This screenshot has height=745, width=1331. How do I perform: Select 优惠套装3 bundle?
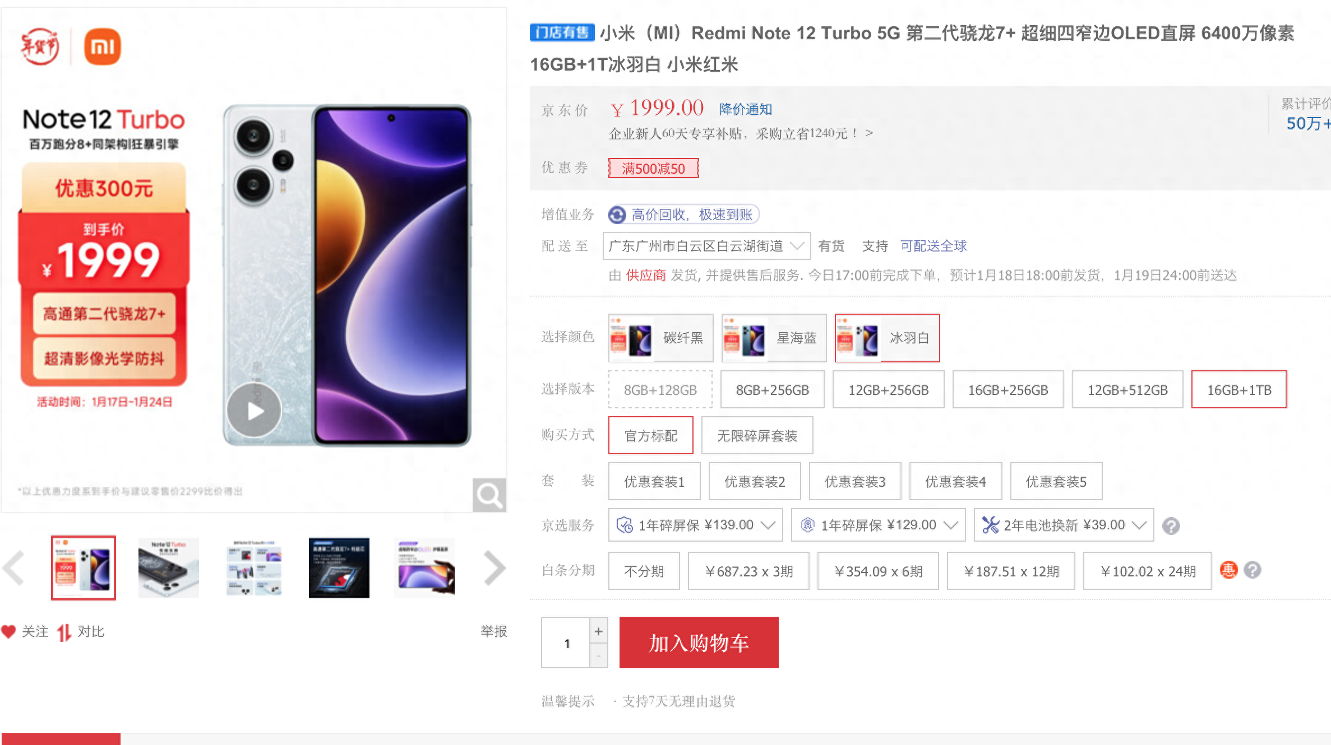point(855,481)
